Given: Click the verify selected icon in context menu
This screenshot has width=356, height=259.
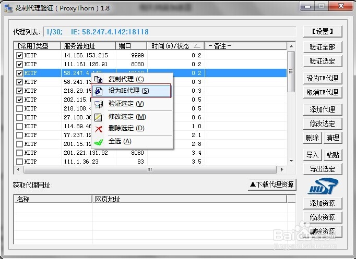Looking at the screenshot, I should click(98, 104).
